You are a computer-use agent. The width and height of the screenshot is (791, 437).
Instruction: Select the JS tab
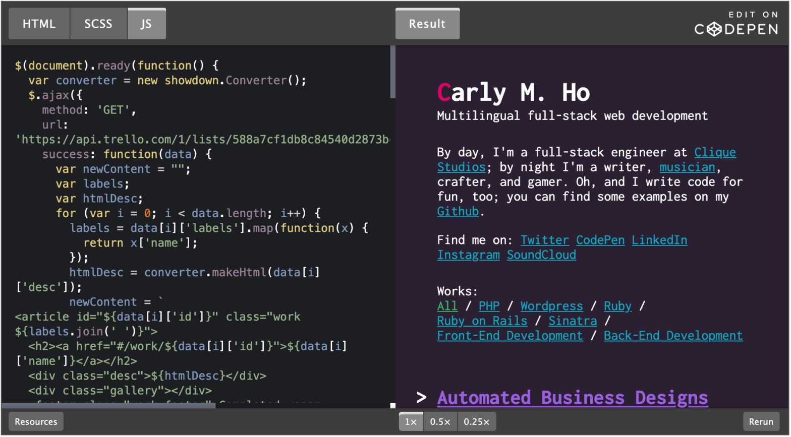[146, 24]
